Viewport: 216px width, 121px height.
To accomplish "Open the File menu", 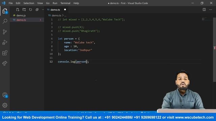I will (x=10, y=3).
